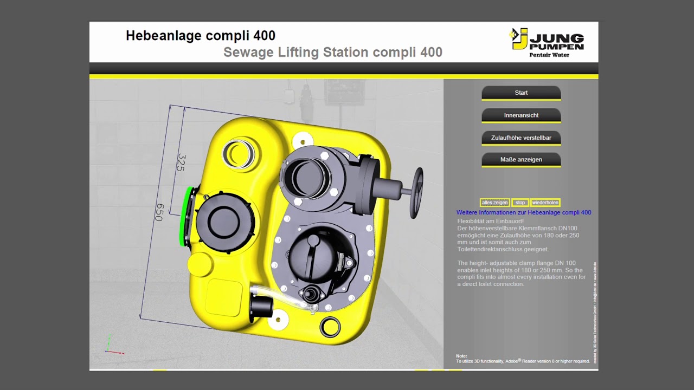Click the 'Weitere Informationen zur Hebeanlage compli 400' heading

[x=524, y=213]
